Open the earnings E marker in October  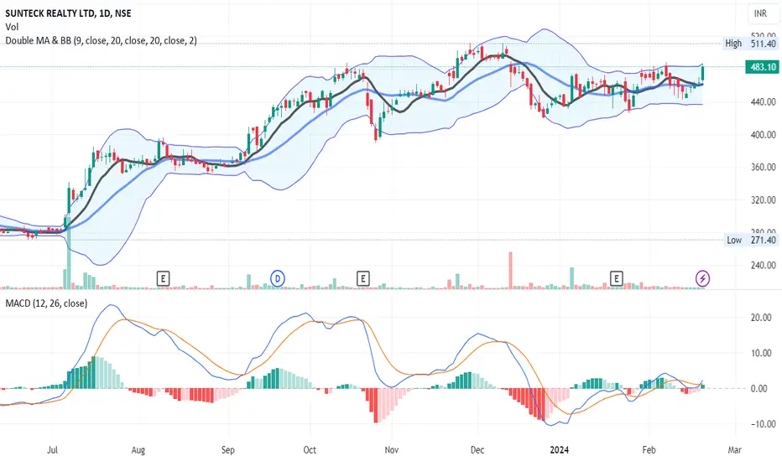click(x=363, y=278)
